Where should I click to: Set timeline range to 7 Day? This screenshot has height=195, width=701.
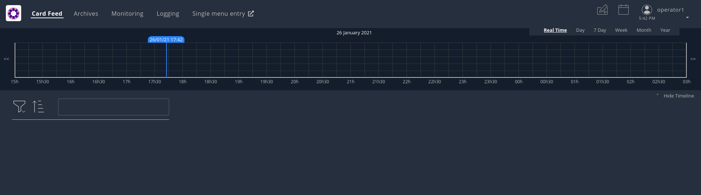tap(599, 30)
